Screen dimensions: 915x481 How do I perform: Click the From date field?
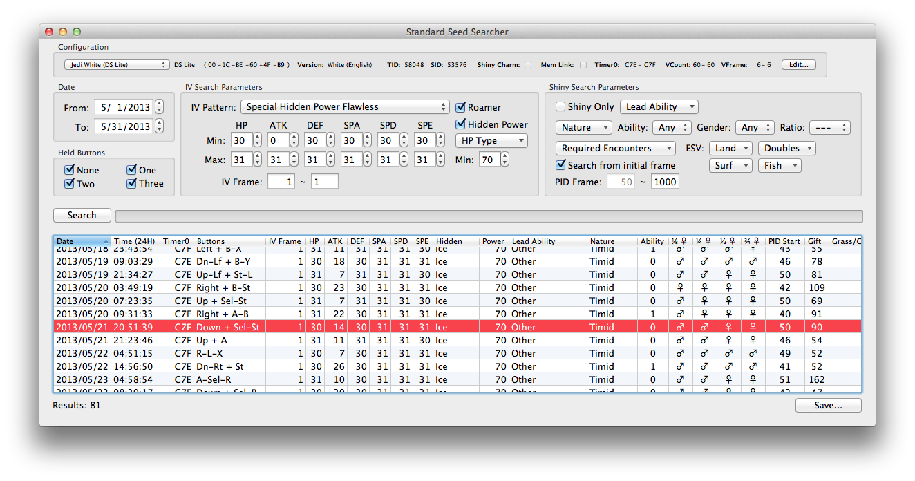pos(124,107)
